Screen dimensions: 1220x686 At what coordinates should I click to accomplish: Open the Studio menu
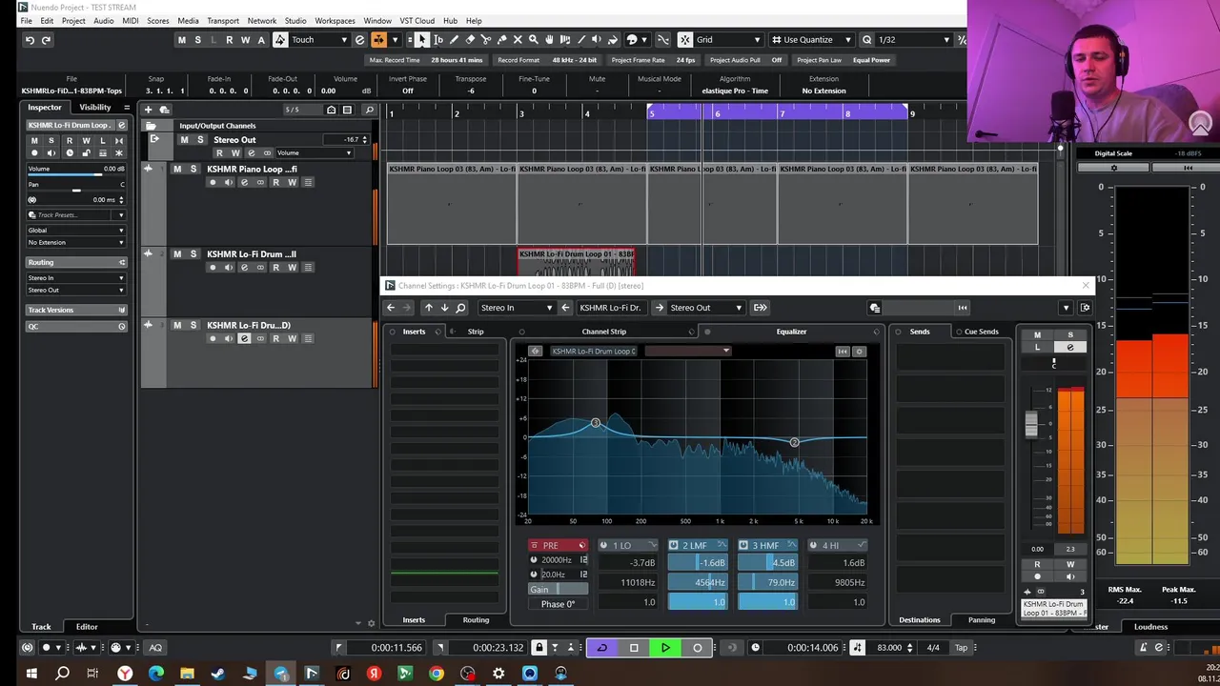pos(295,20)
